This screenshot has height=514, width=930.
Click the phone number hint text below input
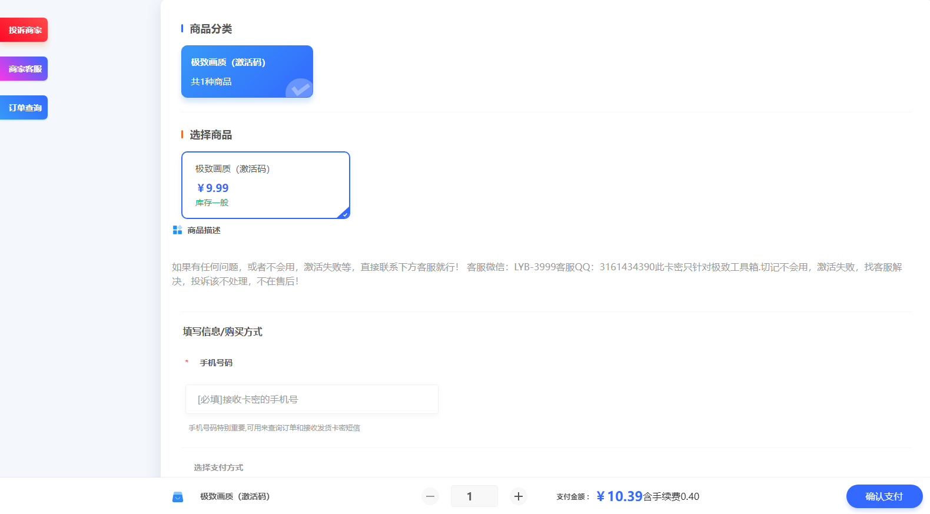[x=274, y=428]
